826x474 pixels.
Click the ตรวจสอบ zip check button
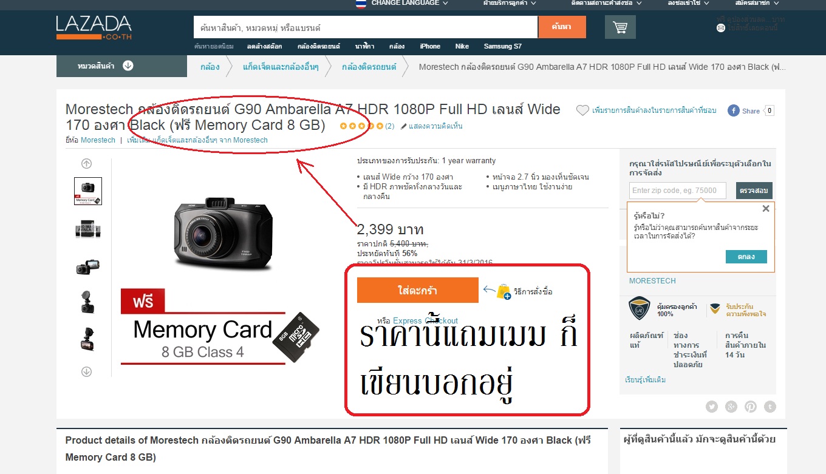pyautogui.click(x=754, y=191)
